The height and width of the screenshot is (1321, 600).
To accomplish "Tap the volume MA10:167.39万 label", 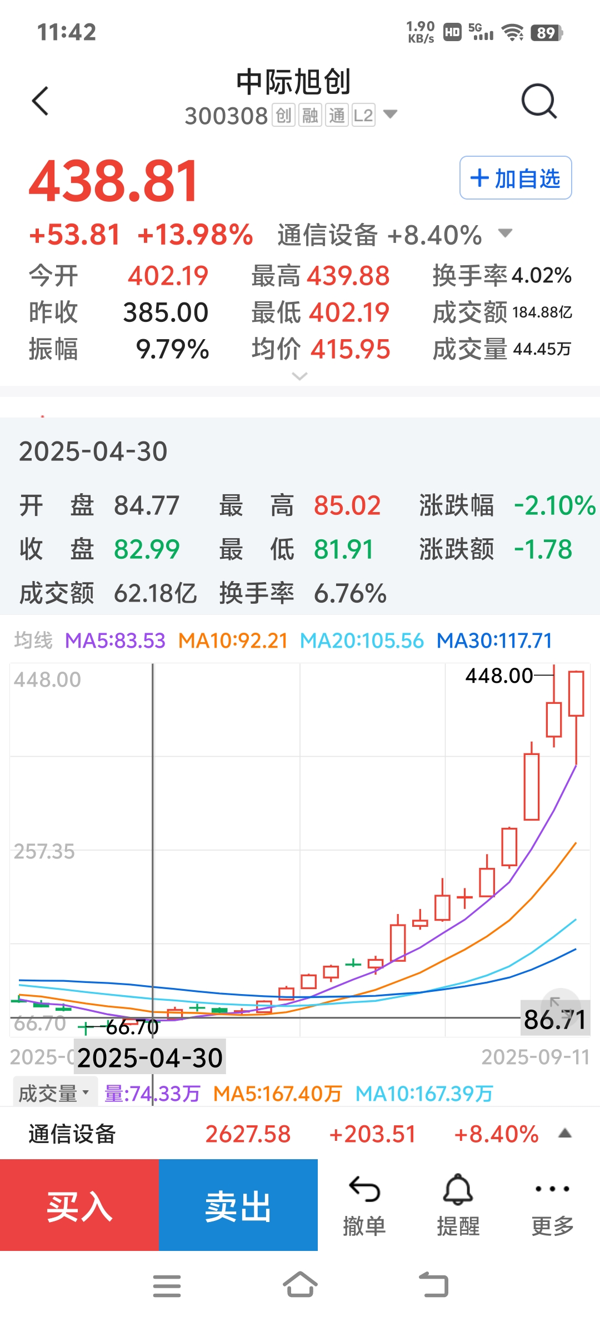I will (x=424, y=1094).
